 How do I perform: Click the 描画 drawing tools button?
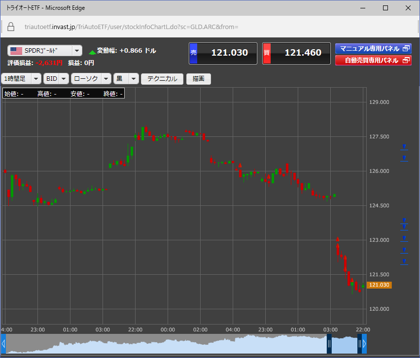tap(199, 79)
